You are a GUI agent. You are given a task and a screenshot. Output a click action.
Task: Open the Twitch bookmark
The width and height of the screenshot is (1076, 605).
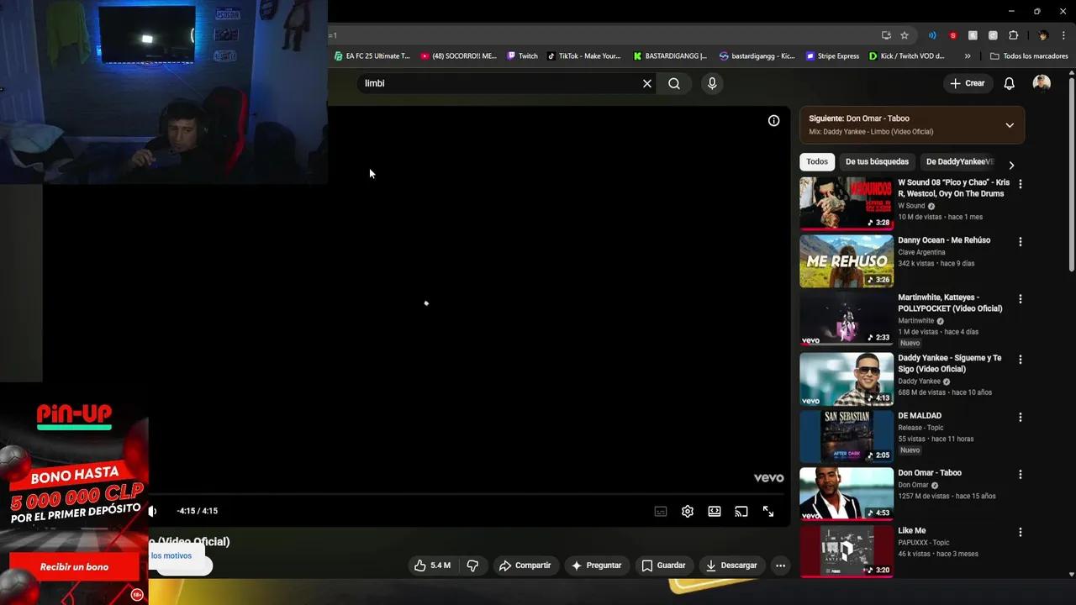[522, 55]
